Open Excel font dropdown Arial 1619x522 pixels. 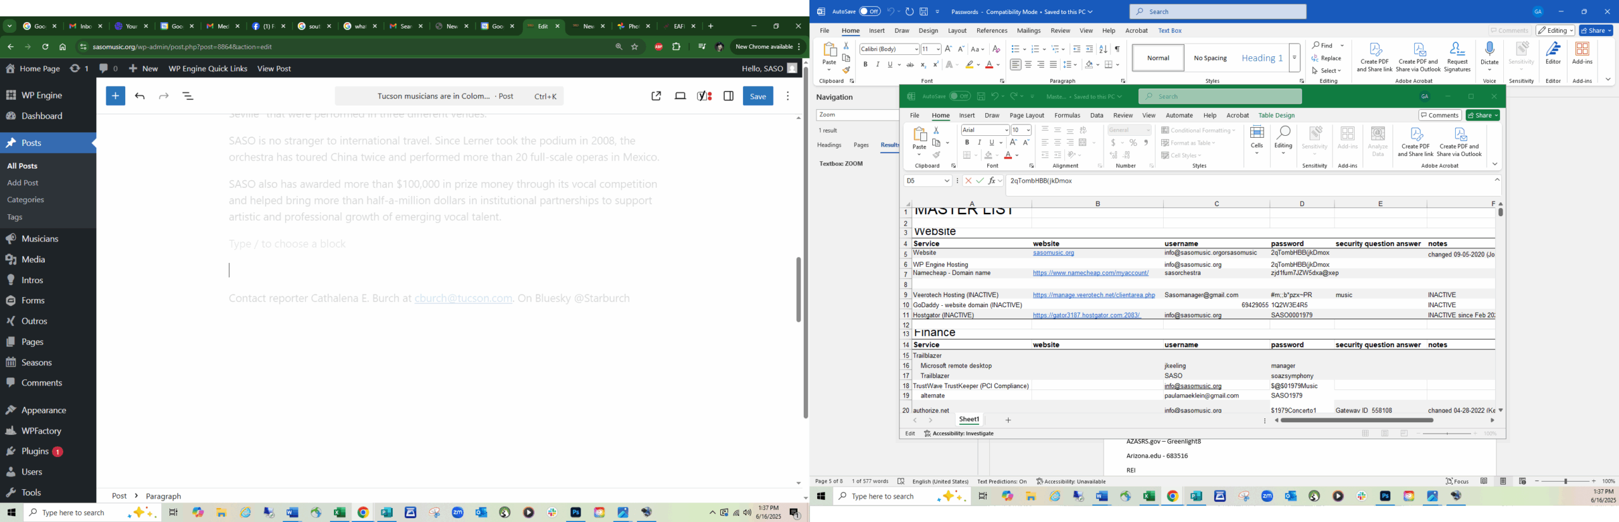[1006, 130]
